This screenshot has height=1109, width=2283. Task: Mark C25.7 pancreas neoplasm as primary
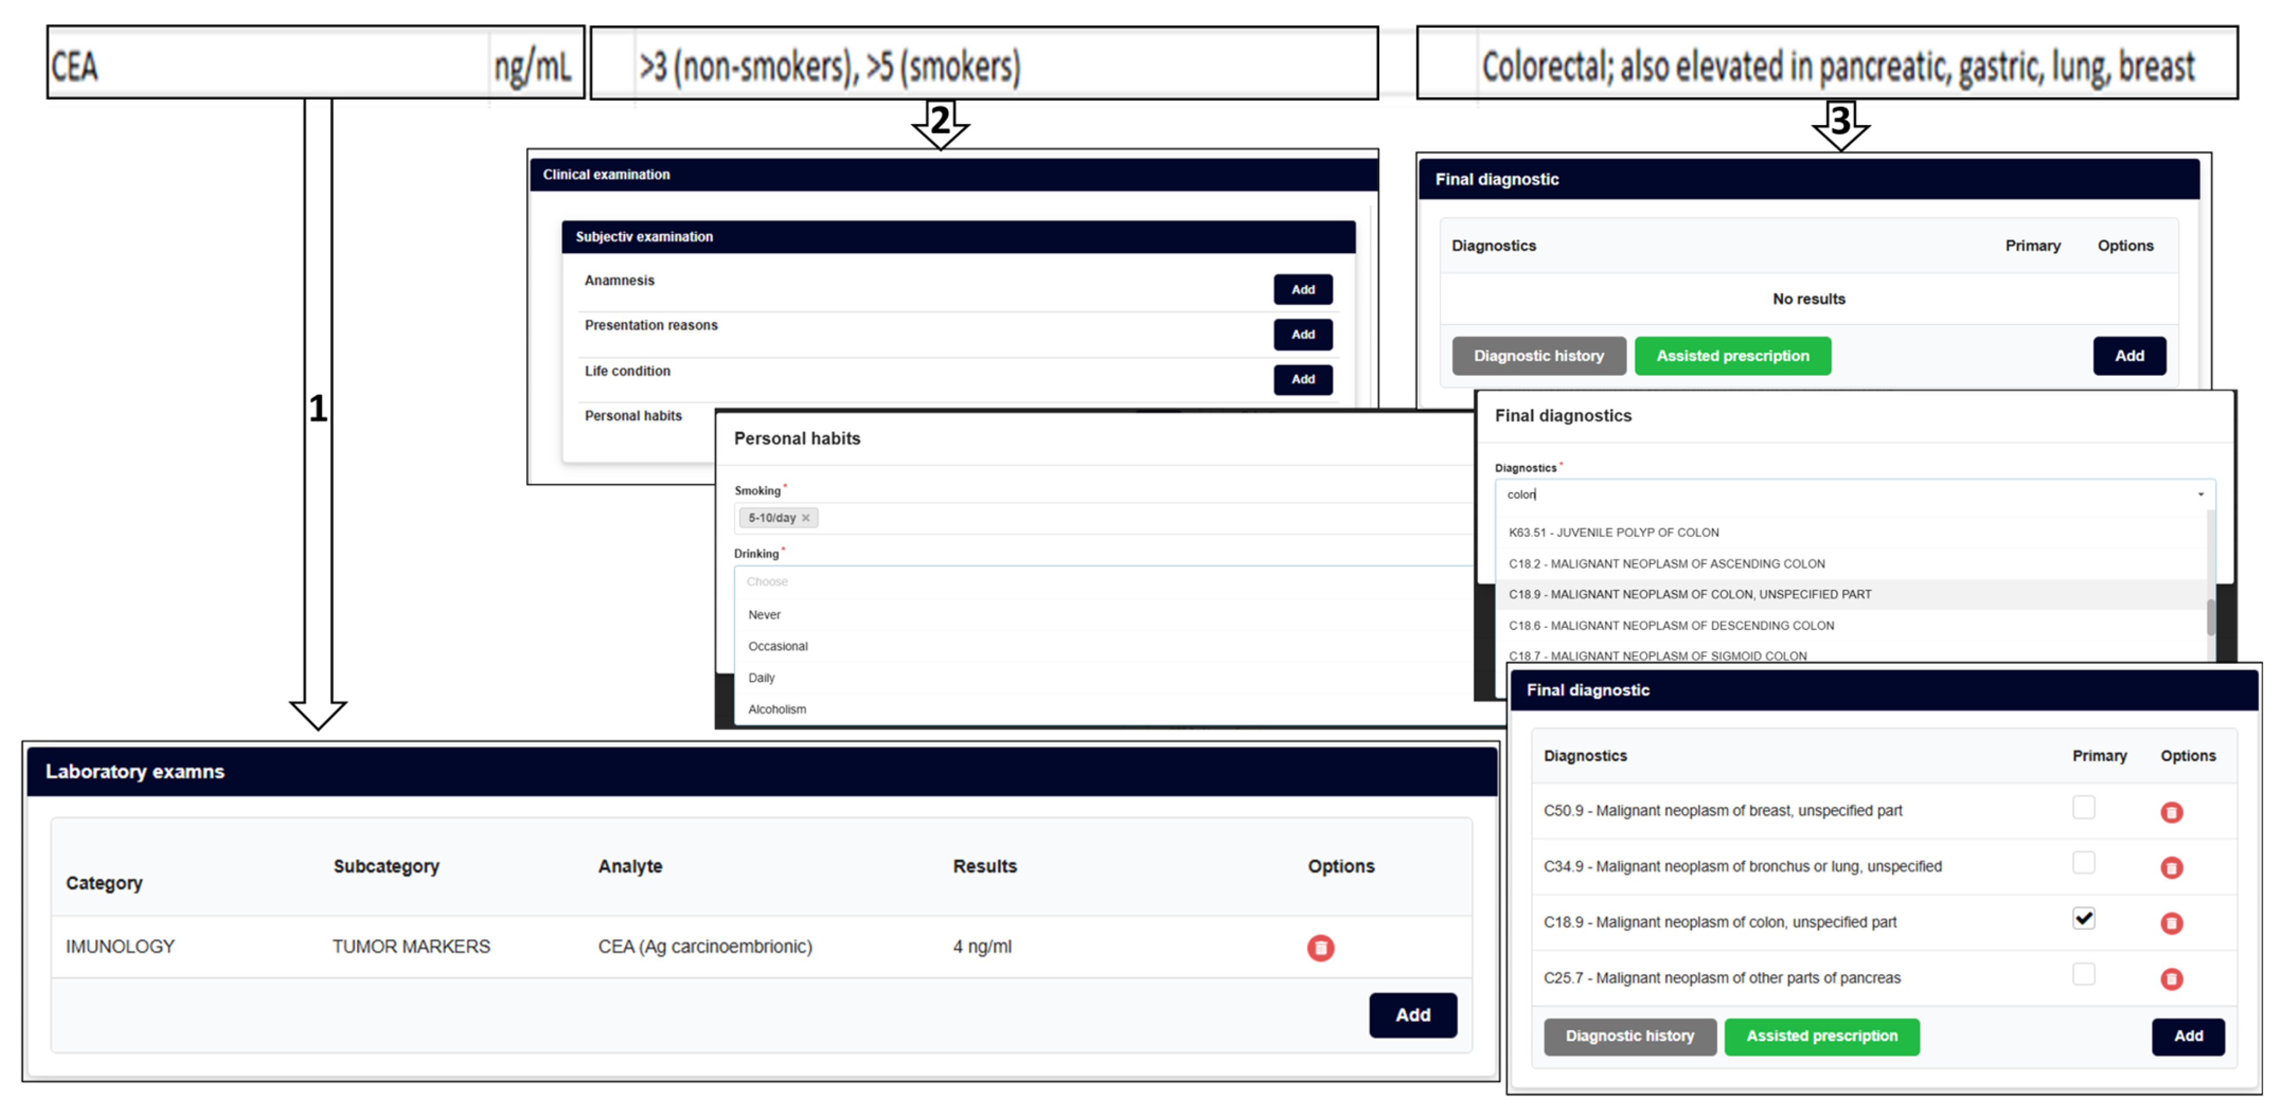[2084, 975]
